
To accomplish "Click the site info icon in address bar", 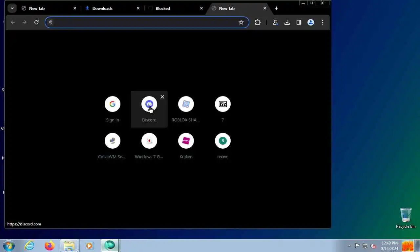I will click(x=51, y=22).
